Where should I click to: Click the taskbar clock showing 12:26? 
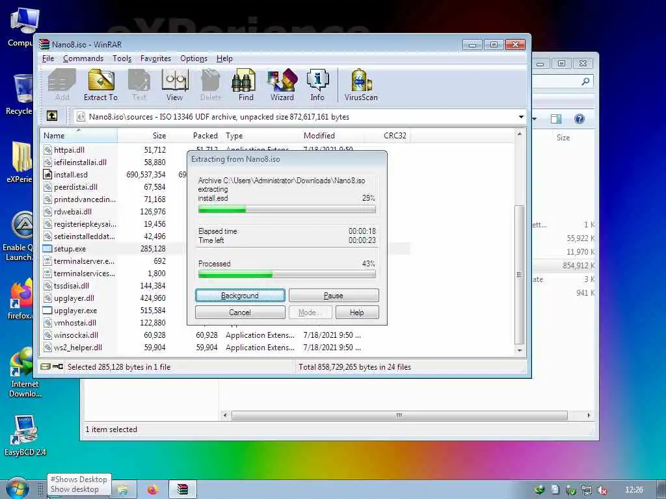[633, 490]
